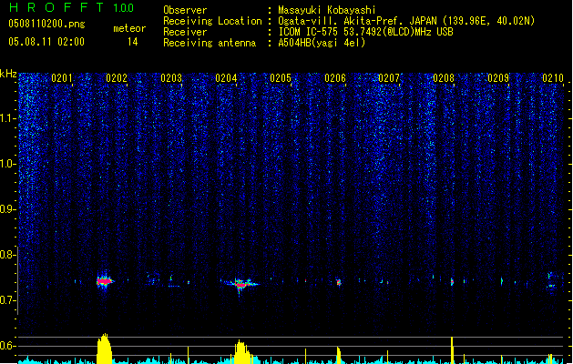Viewport: 573px width, 364px height.
Task: Click the meteor echo after 0204
Action: click(241, 284)
